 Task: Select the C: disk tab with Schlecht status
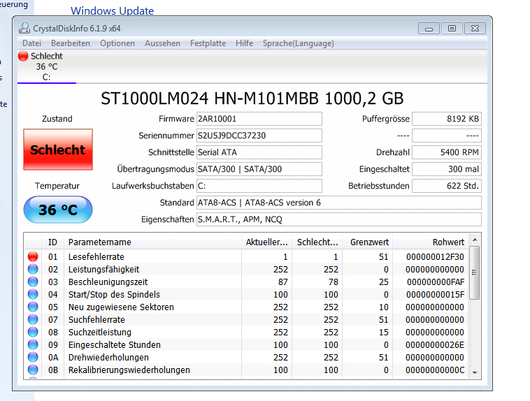47,66
